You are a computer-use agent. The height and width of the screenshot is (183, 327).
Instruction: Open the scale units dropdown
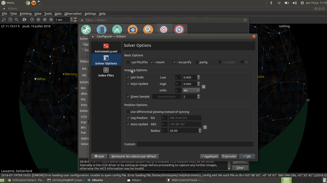(x=191, y=90)
